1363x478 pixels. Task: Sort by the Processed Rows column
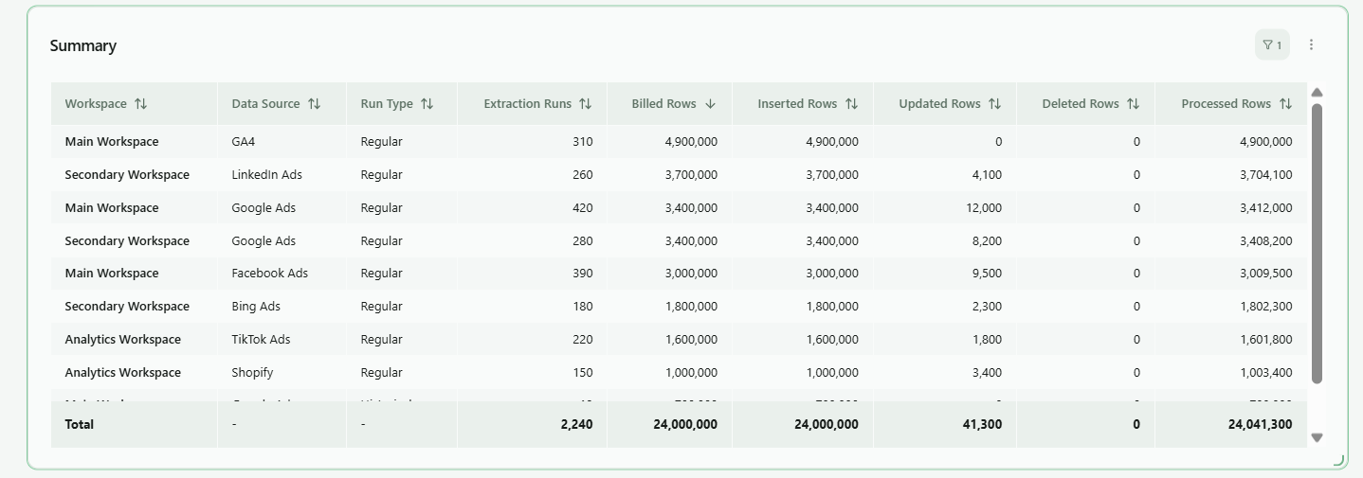(x=1285, y=104)
